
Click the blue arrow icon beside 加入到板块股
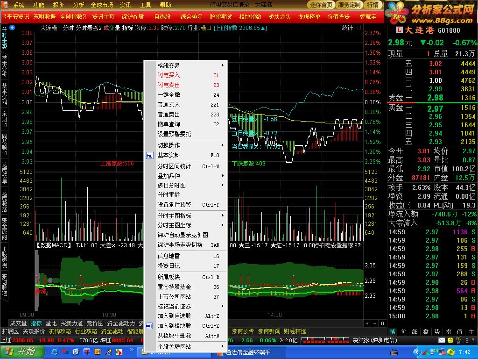pos(149,326)
